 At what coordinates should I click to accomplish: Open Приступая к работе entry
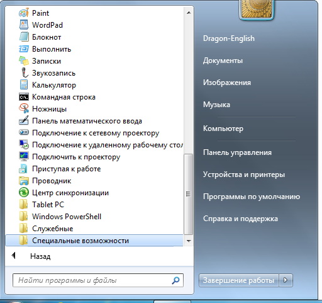coord(67,169)
